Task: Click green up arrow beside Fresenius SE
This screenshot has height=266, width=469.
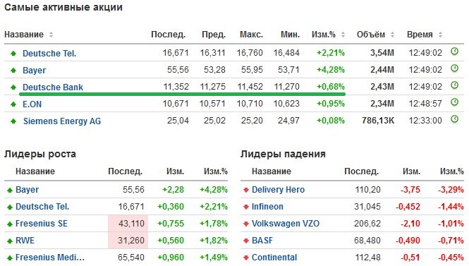Action: (x=10, y=224)
